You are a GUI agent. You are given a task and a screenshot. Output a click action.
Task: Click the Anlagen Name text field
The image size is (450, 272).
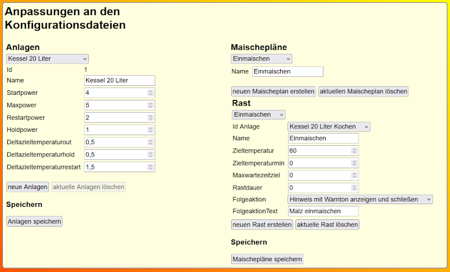(119, 81)
